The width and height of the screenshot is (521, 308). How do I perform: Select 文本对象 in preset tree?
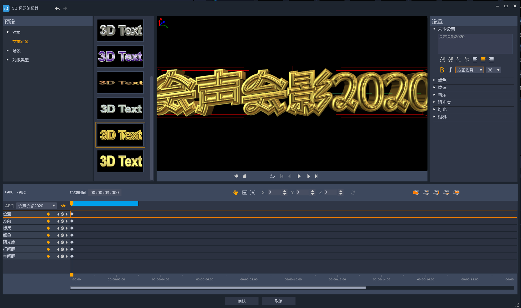pyautogui.click(x=21, y=42)
